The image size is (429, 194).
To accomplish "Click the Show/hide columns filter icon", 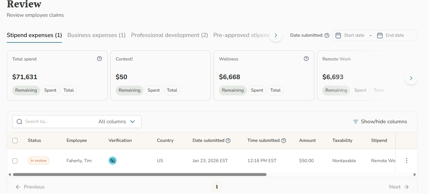I will pos(356,122).
